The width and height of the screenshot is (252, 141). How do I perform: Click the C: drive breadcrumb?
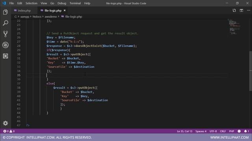click(16, 16)
